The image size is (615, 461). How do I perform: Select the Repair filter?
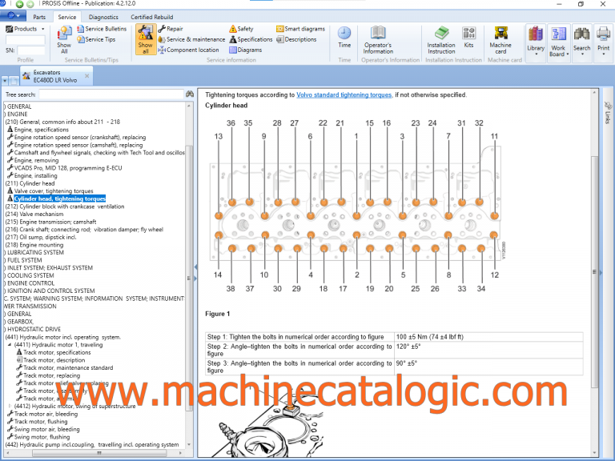coord(171,29)
